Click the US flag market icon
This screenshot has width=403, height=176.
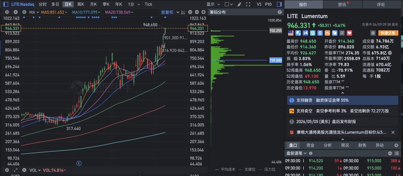290,33
